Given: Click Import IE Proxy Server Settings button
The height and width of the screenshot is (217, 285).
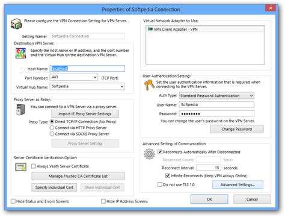Looking at the screenshot, I should coord(85,114).
